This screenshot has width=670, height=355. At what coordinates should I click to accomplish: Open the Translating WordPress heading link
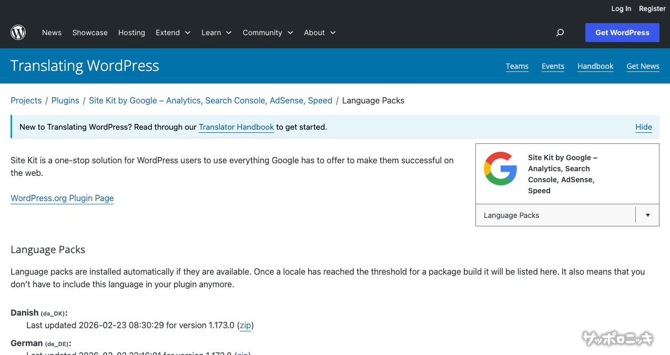pos(85,66)
